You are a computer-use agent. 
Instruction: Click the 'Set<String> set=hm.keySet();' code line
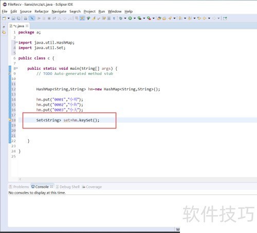[68, 120]
